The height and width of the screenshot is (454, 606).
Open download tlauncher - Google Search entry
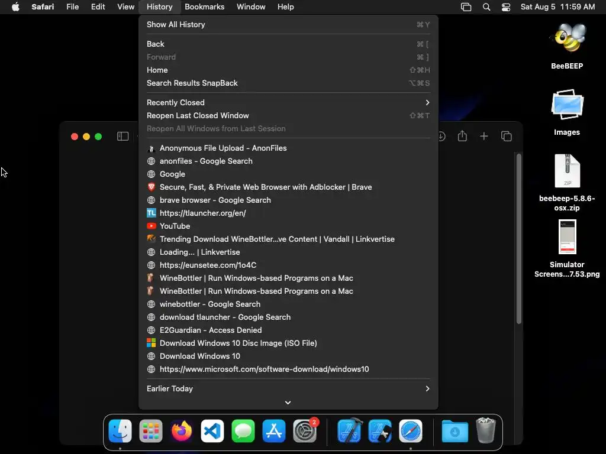point(288,317)
